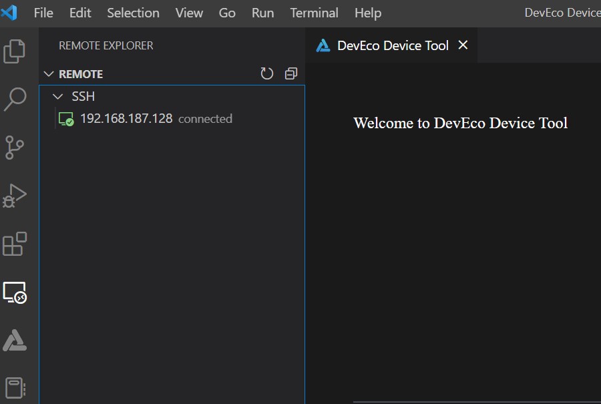Image resolution: width=601 pixels, height=404 pixels.
Task: Open the DevEco Device Tool sidebar icon
Action: click(x=15, y=341)
